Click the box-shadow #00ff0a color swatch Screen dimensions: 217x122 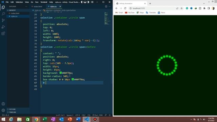point(73,79)
